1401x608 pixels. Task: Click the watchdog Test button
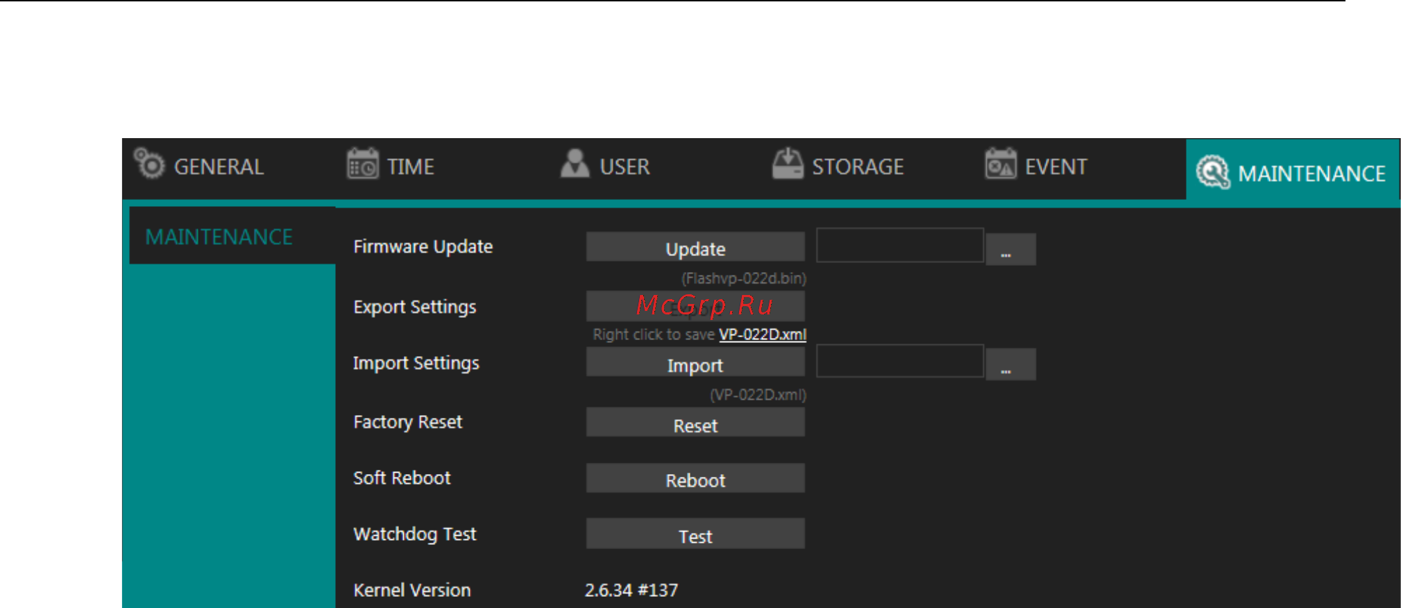tap(695, 534)
